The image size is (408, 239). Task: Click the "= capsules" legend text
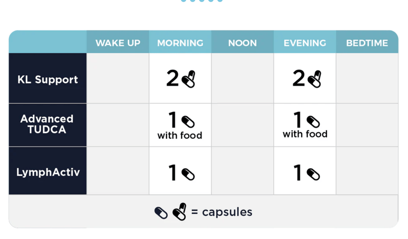tap(222, 212)
